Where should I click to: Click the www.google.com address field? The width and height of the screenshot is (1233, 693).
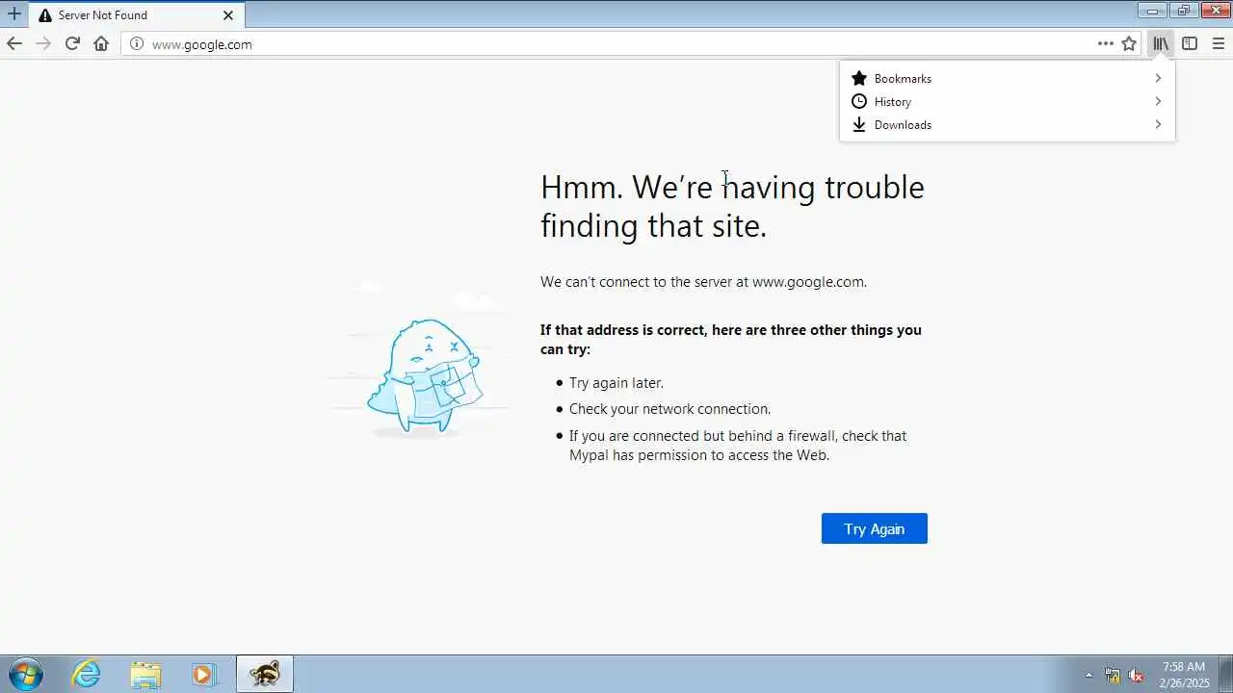[616, 43]
